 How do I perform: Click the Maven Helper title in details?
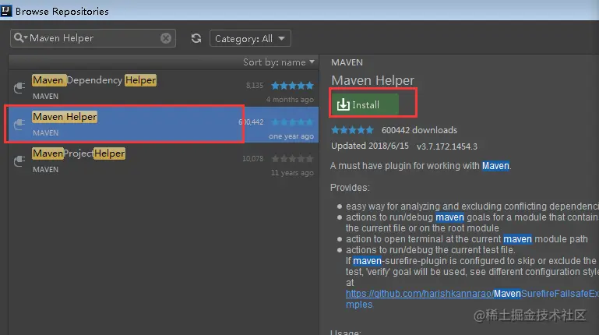point(372,80)
